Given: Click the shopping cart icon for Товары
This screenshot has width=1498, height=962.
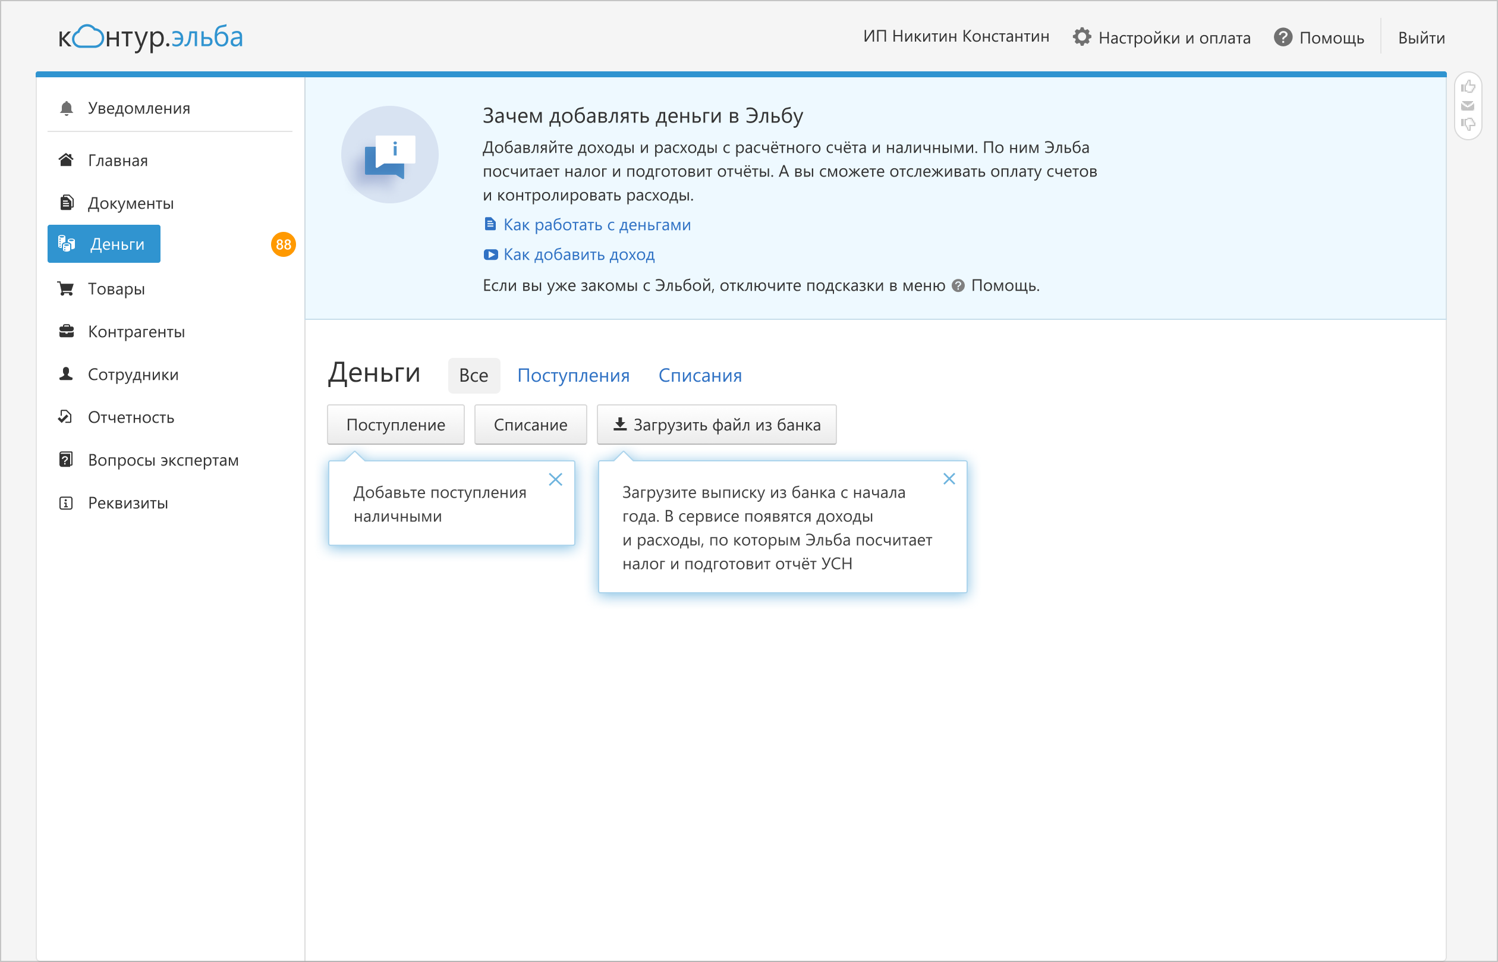Looking at the screenshot, I should tap(66, 288).
